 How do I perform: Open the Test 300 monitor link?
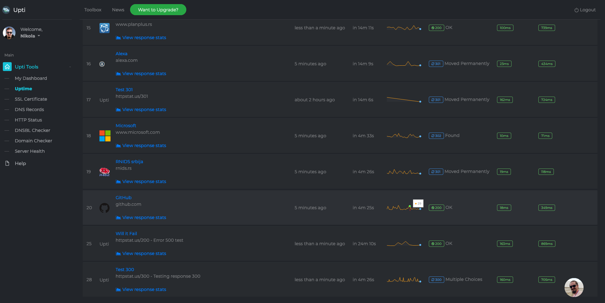(x=125, y=270)
